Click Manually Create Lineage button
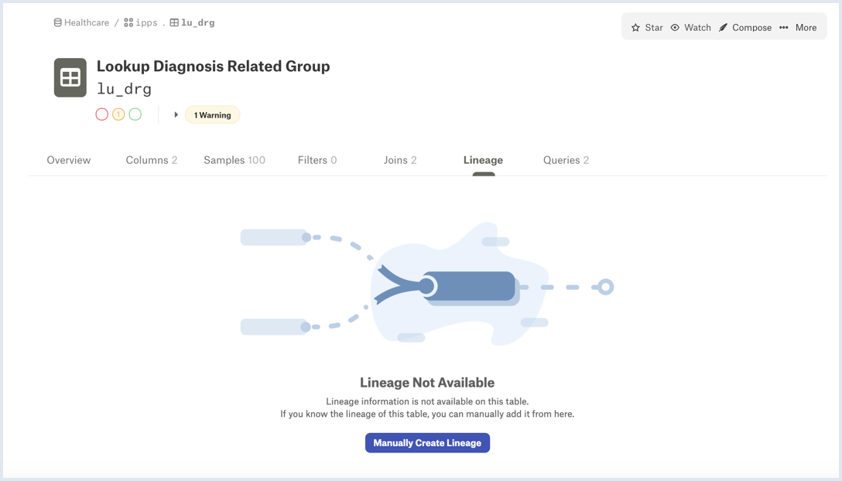The width and height of the screenshot is (842, 481). (427, 443)
